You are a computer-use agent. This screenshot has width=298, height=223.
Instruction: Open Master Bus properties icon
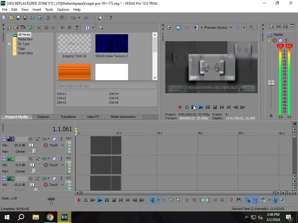coord(272,26)
